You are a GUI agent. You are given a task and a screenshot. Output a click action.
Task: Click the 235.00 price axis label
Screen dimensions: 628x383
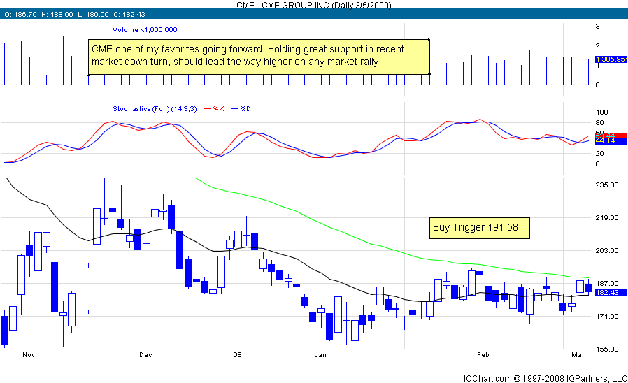pyautogui.click(x=607, y=185)
